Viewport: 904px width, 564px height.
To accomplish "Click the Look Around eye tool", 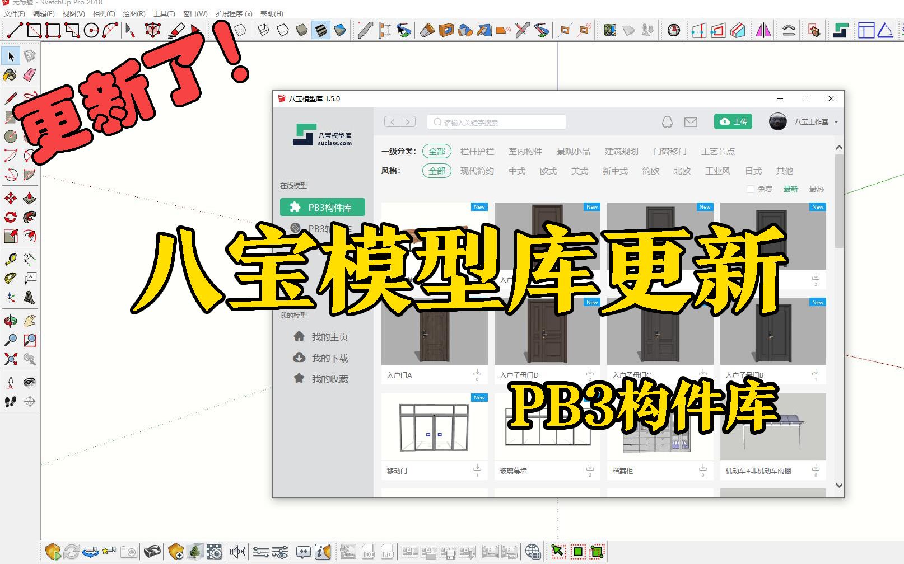I will 30,383.
